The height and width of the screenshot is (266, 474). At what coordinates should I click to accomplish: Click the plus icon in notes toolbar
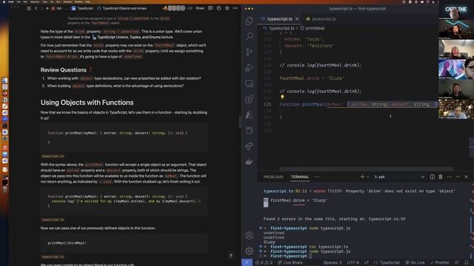click(x=47, y=8)
